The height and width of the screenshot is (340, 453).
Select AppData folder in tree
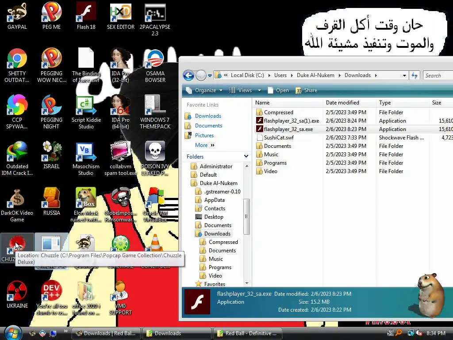(214, 200)
